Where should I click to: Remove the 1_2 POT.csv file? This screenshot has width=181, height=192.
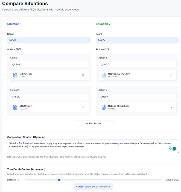[x=83, y=75]
